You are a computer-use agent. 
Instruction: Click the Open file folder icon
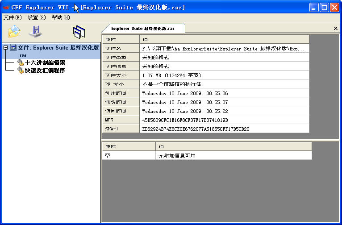pos(14,32)
